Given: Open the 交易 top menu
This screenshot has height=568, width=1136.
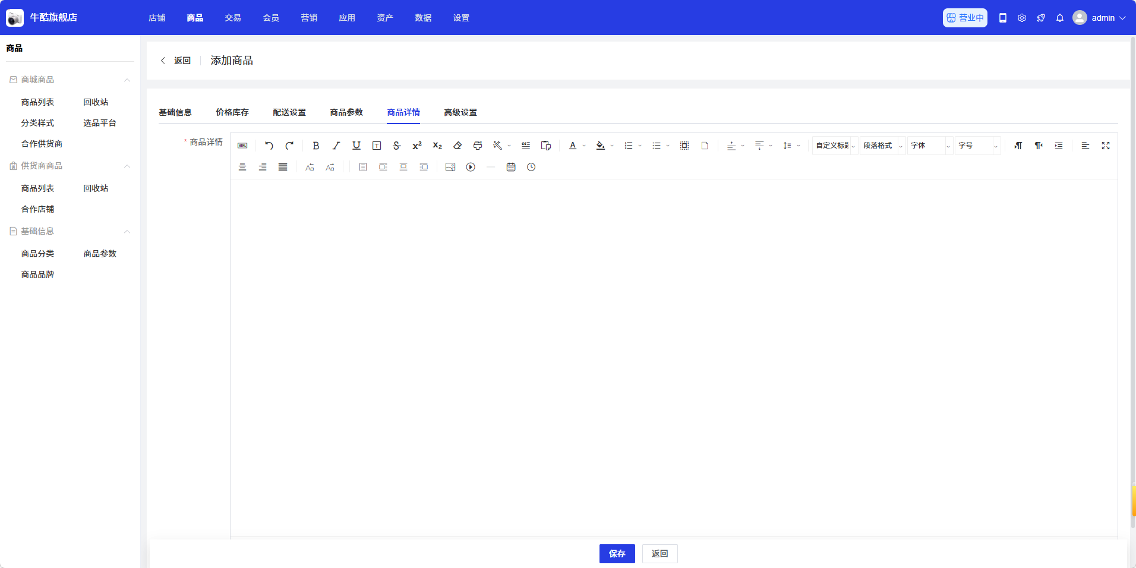Looking at the screenshot, I should [233, 18].
